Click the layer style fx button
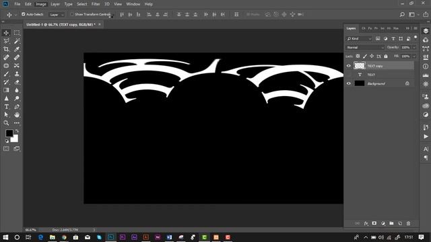The width and height of the screenshot is (431, 242). [366, 223]
